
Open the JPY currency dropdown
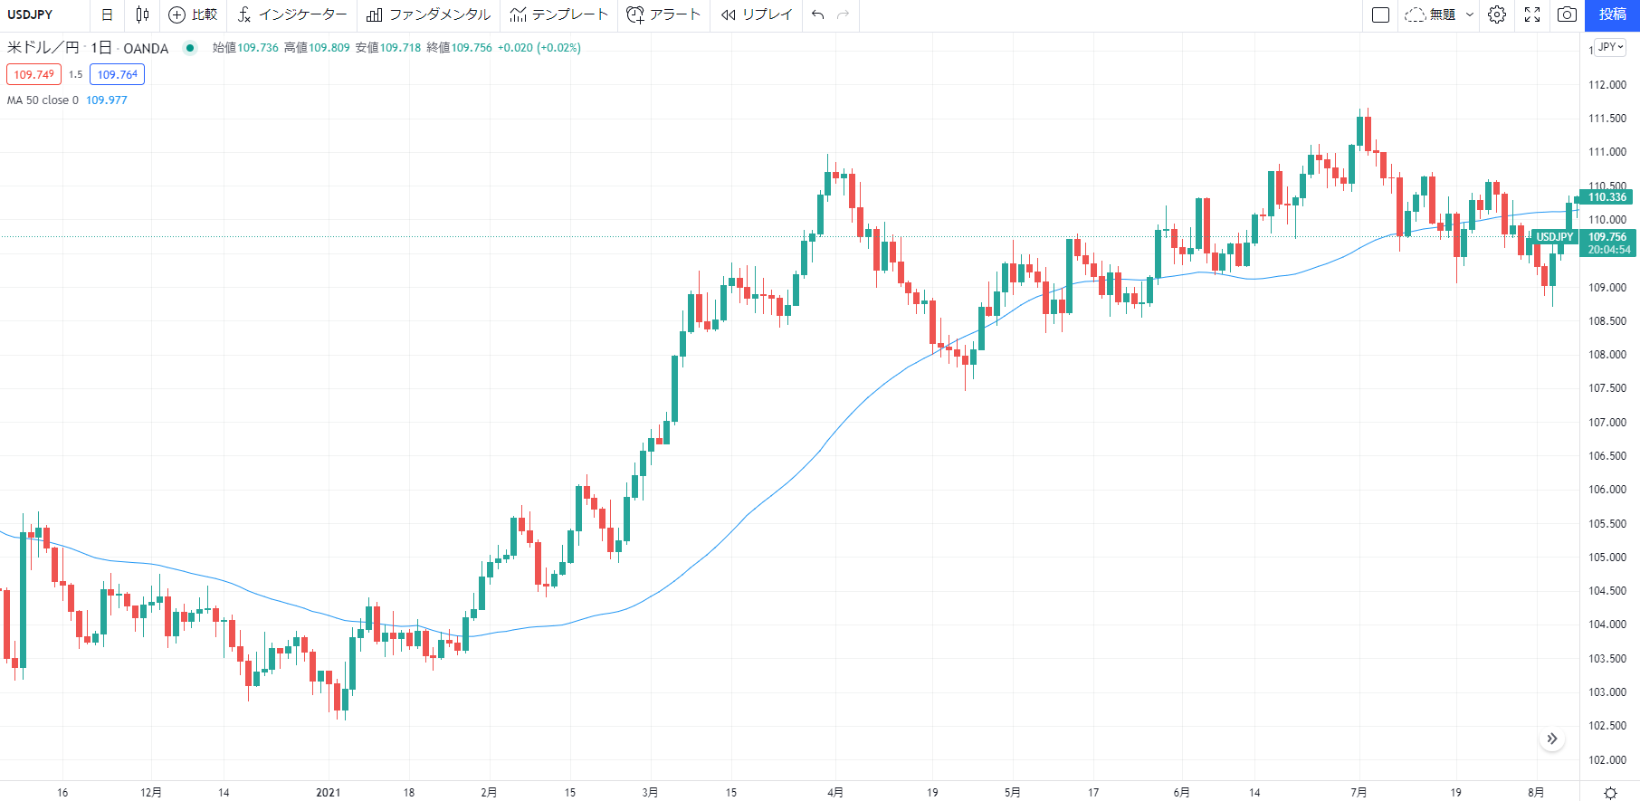click(1611, 47)
